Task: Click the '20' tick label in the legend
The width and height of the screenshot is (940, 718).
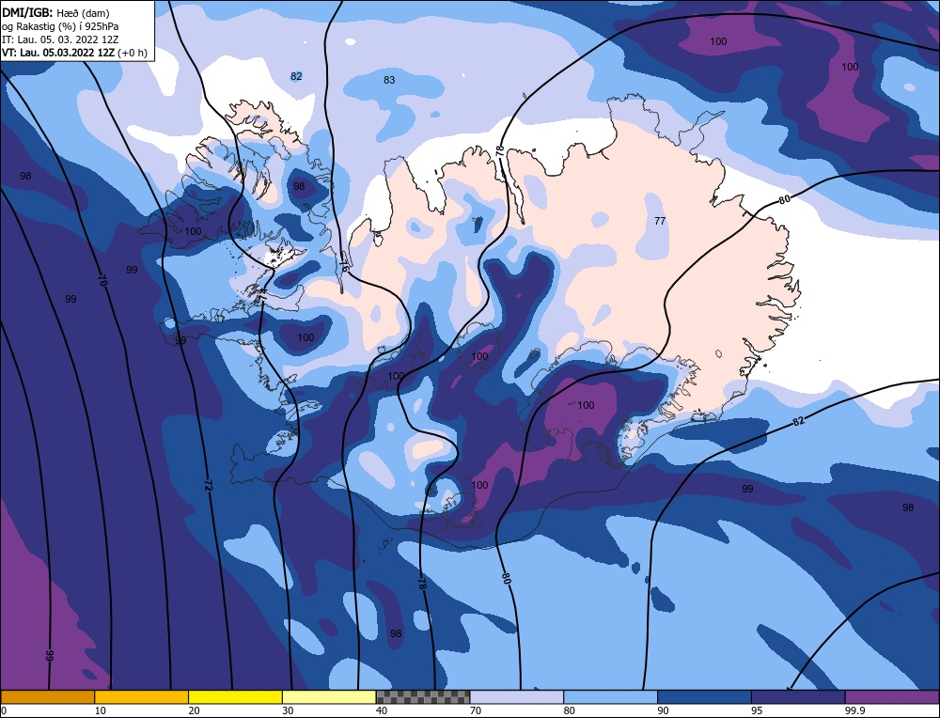Action: (195, 710)
